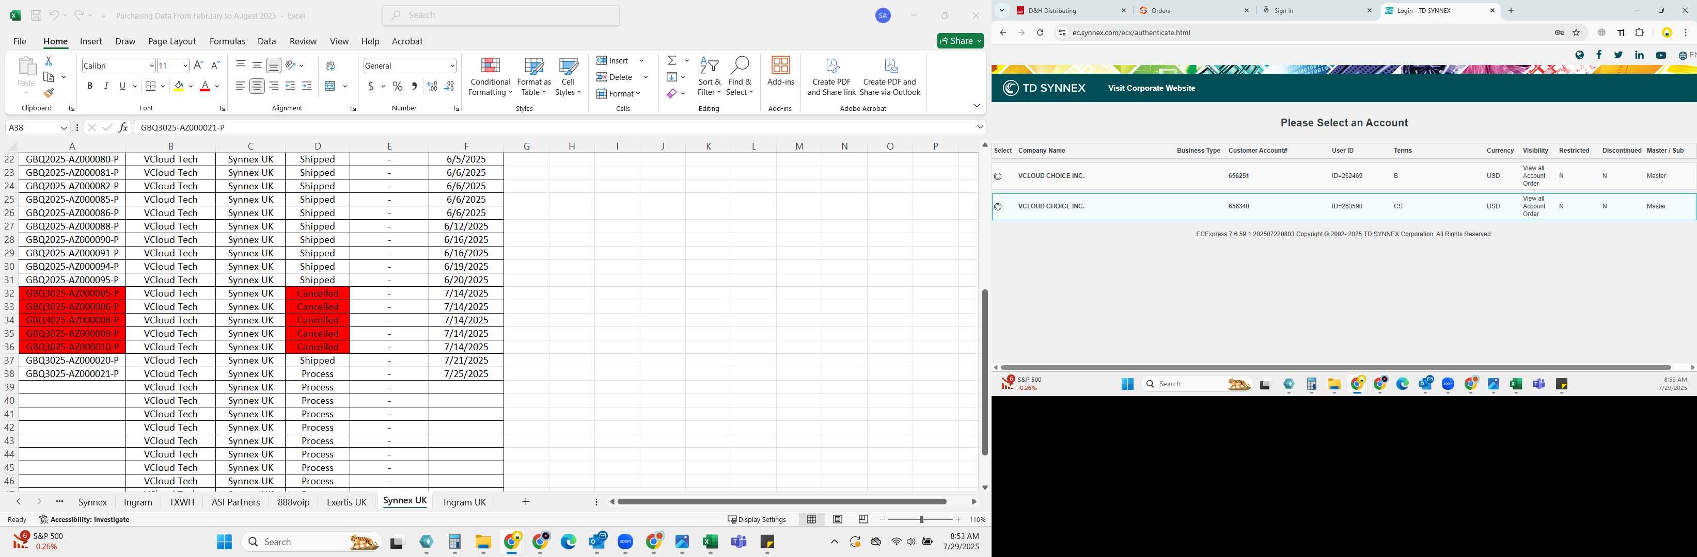Open the Data ribbon tab
Viewport: 1697px width, 557px height.
[x=267, y=41]
